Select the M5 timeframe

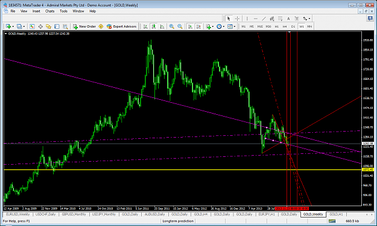point(252,26)
